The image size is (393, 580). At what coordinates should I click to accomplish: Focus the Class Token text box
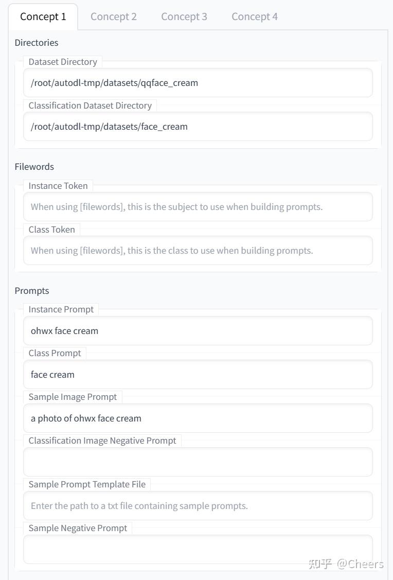[x=198, y=251]
